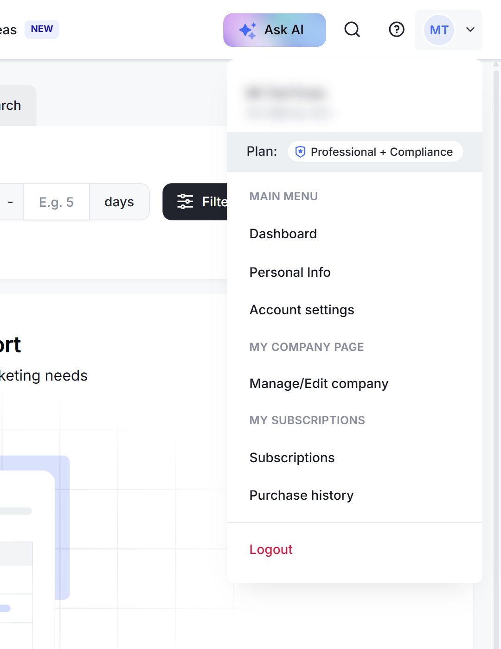
Task: Collapse the profile menu chevron
Action: click(x=470, y=30)
